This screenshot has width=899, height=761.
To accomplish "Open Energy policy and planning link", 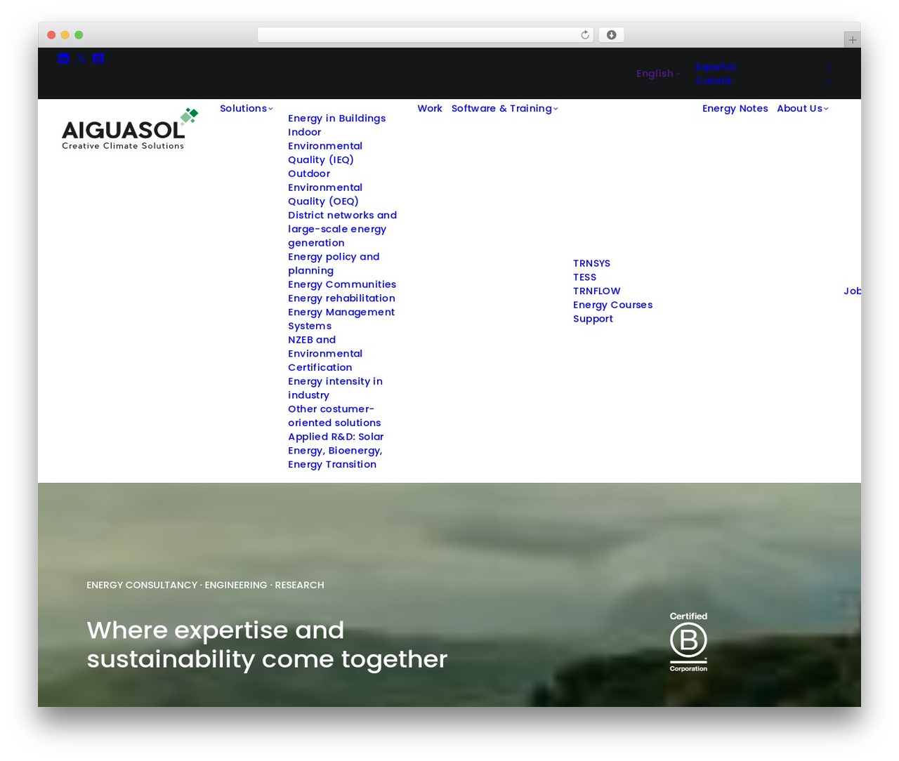I will pos(334,263).
